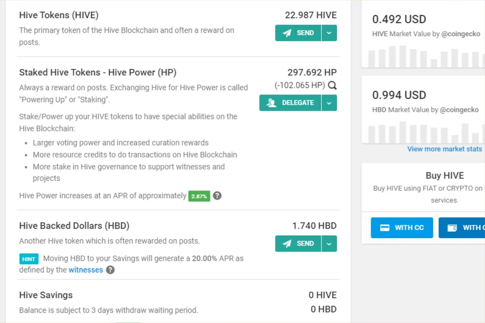Click HBD market value bar chart
485x323 pixels.
tap(426, 132)
